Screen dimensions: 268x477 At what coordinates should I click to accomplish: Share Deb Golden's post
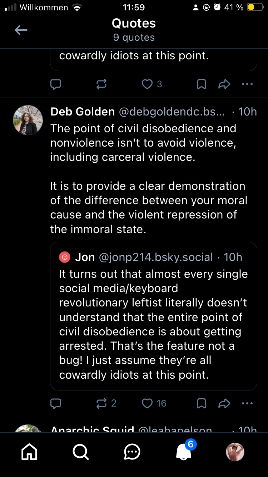pyautogui.click(x=224, y=403)
